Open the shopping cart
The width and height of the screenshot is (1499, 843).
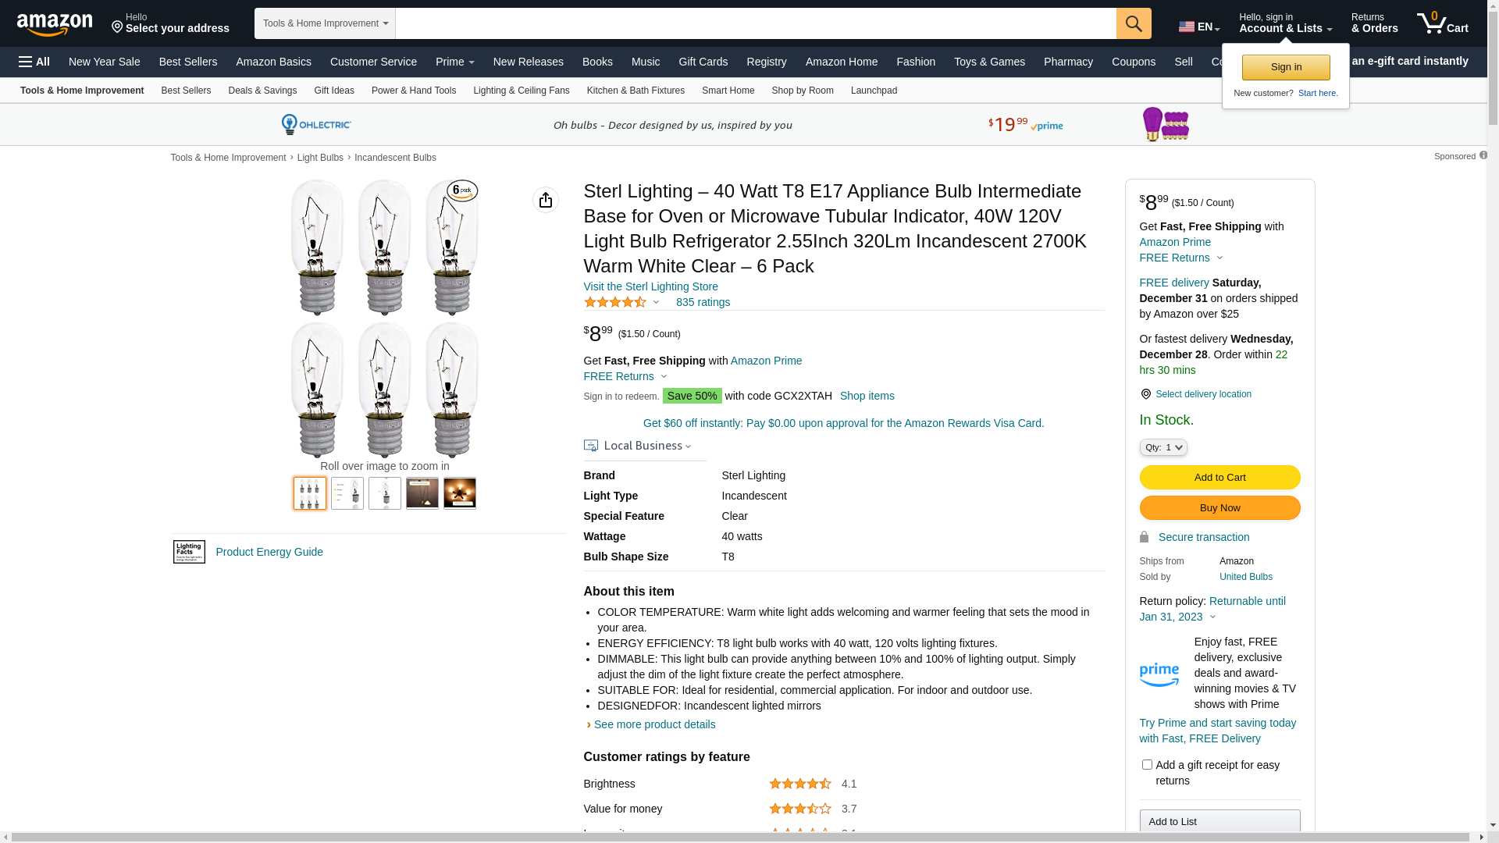coord(1443,23)
